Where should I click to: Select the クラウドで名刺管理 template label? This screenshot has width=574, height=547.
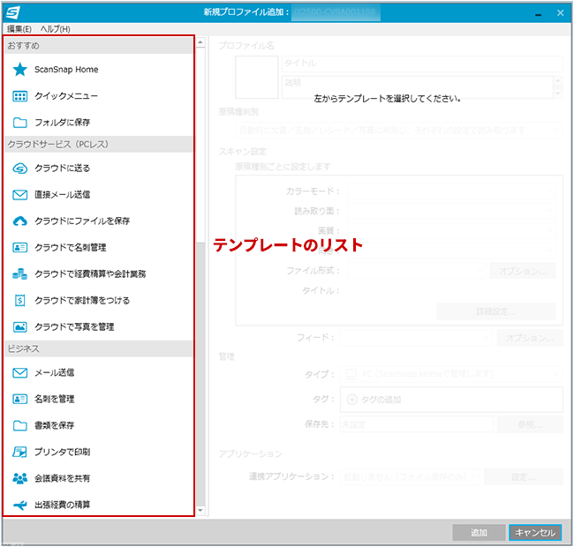point(71,248)
